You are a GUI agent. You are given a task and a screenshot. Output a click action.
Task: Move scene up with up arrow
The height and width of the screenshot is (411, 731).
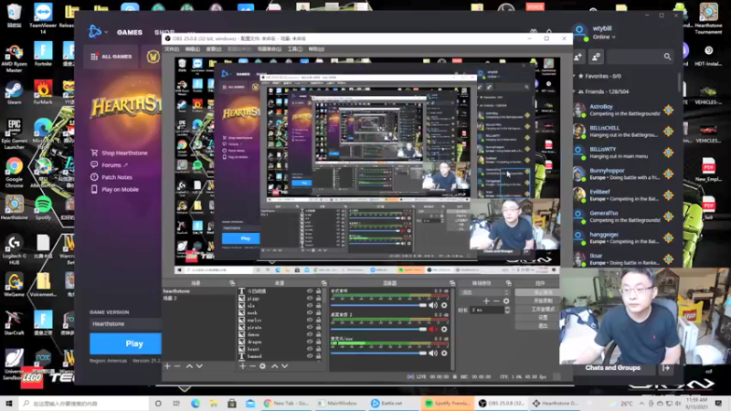(x=189, y=366)
